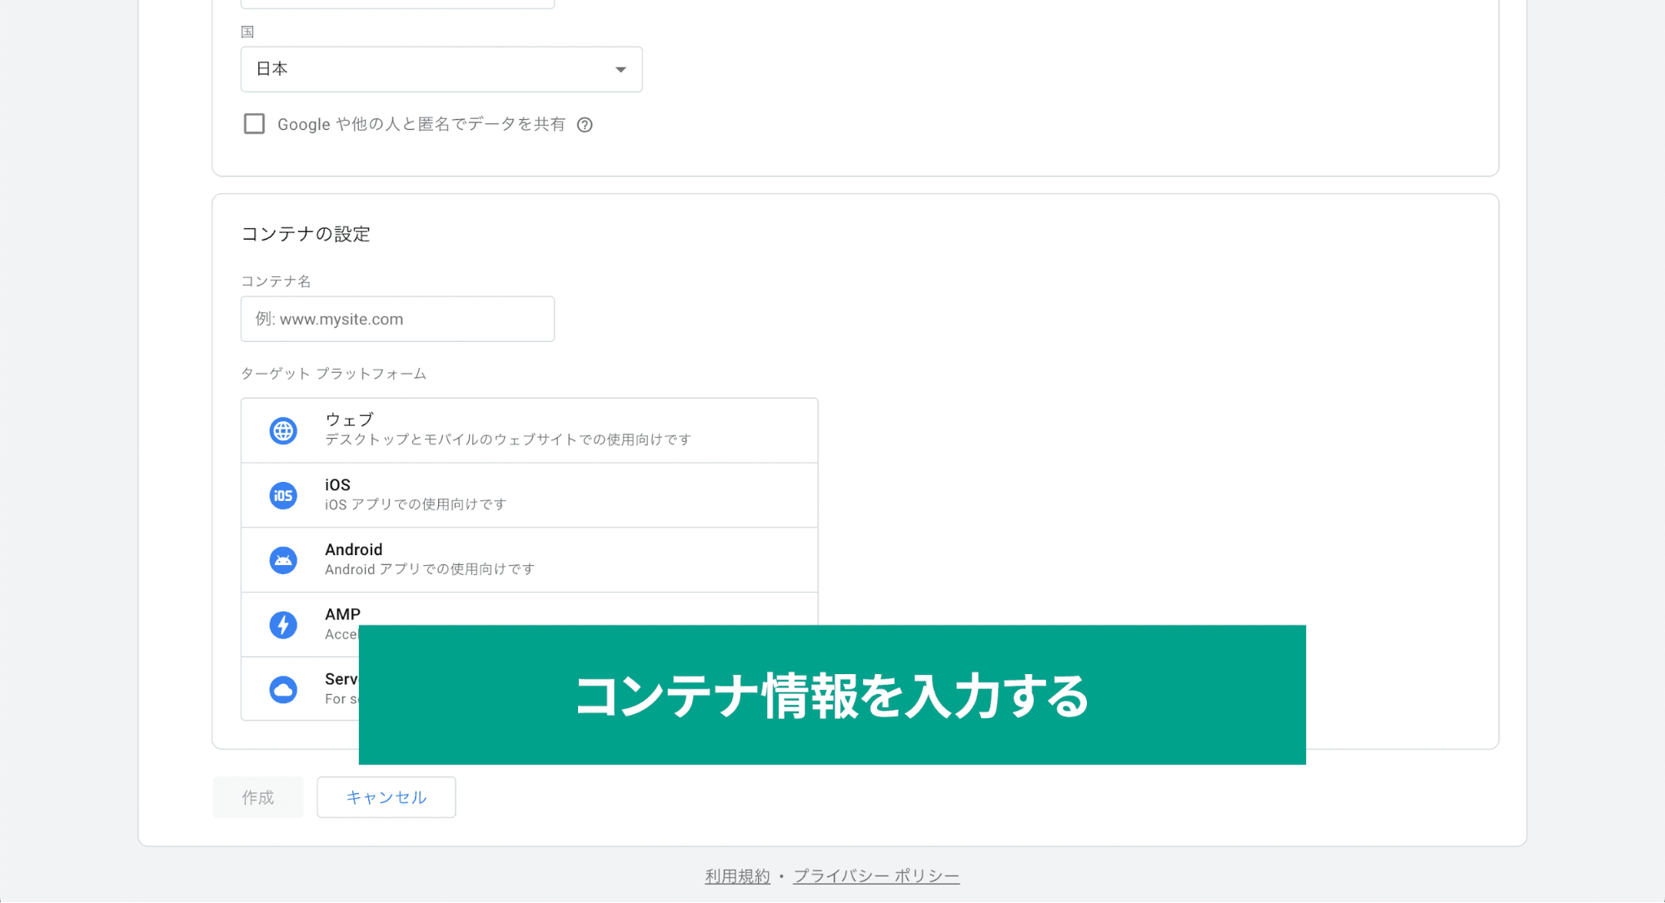This screenshot has width=1665, height=903.
Task: Open the country dropdown showing 日本
Action: click(x=441, y=69)
